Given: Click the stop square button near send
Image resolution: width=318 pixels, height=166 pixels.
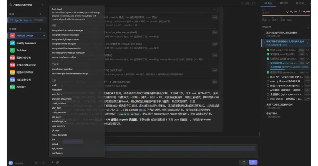Looking at the screenshot, I should click(244, 162).
